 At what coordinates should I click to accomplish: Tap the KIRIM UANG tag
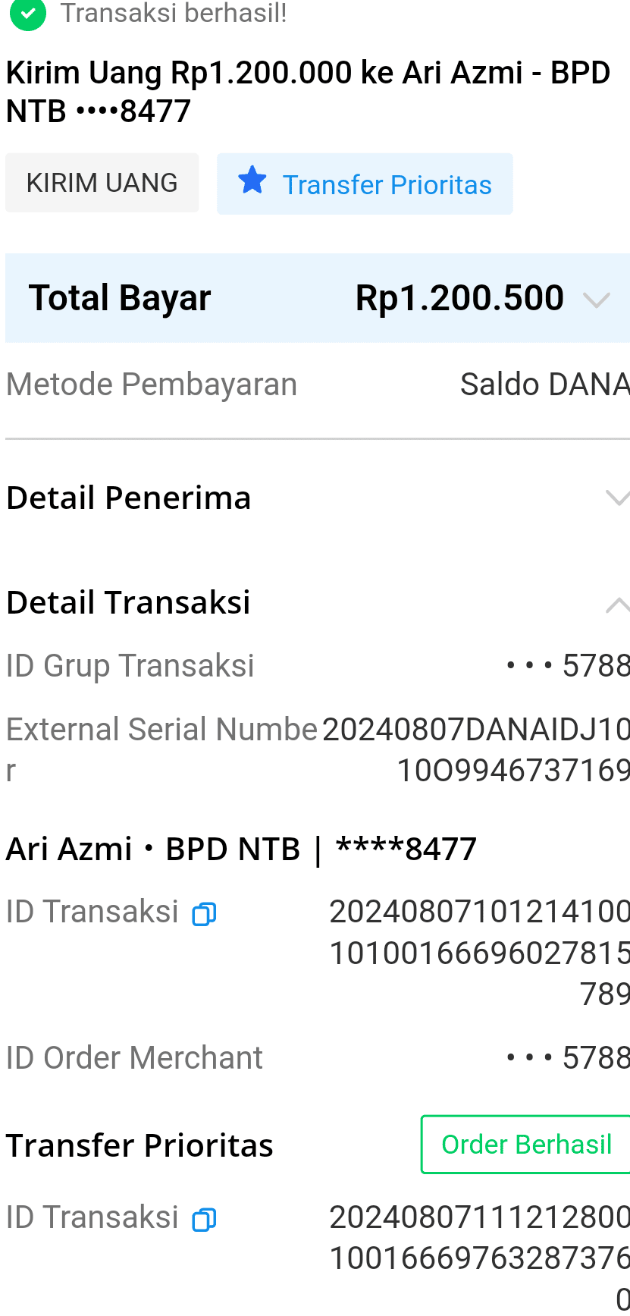tap(102, 184)
